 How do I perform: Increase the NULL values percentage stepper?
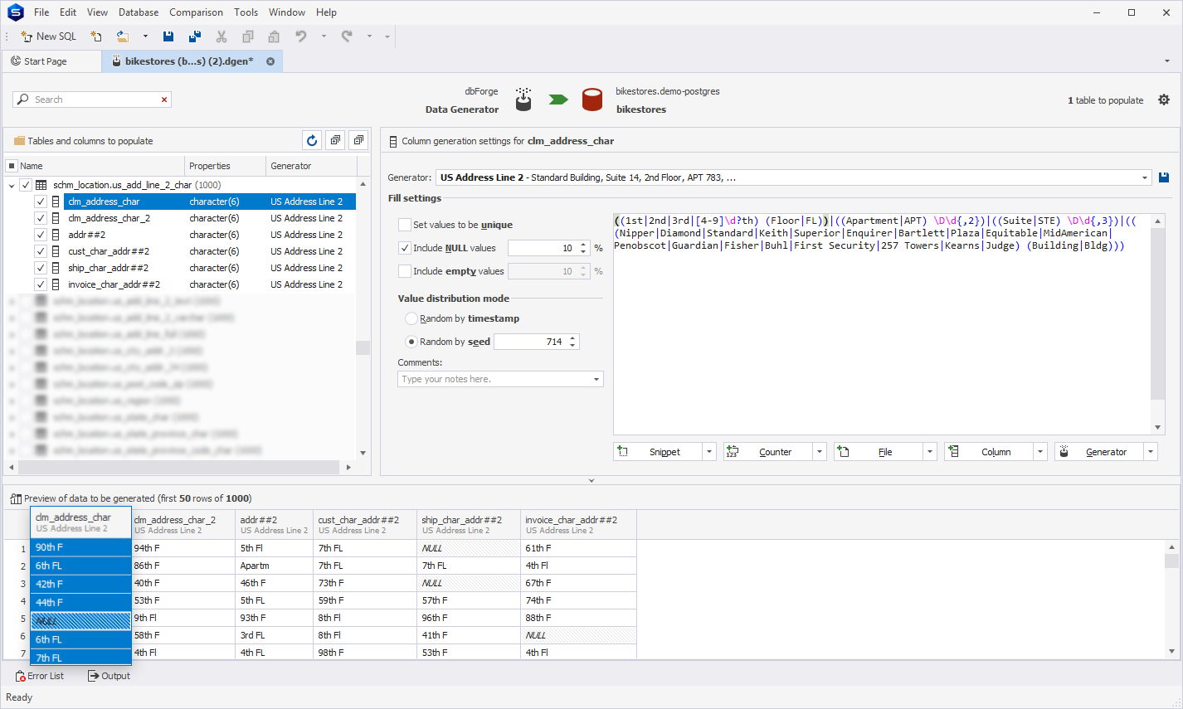(x=584, y=245)
